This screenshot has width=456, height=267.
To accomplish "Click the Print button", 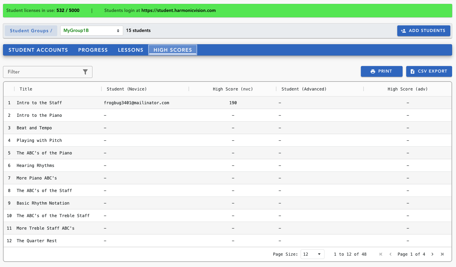I will [x=381, y=71].
